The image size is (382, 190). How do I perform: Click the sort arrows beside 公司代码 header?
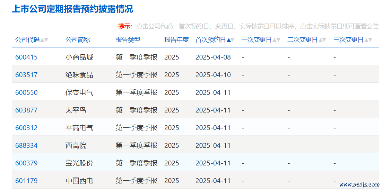click(x=44, y=40)
